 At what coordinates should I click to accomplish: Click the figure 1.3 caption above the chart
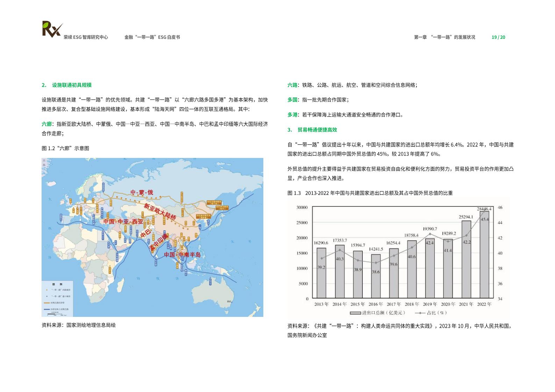point(370,193)
